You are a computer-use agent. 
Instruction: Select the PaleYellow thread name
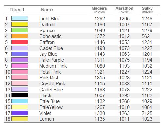coord(51,107)
